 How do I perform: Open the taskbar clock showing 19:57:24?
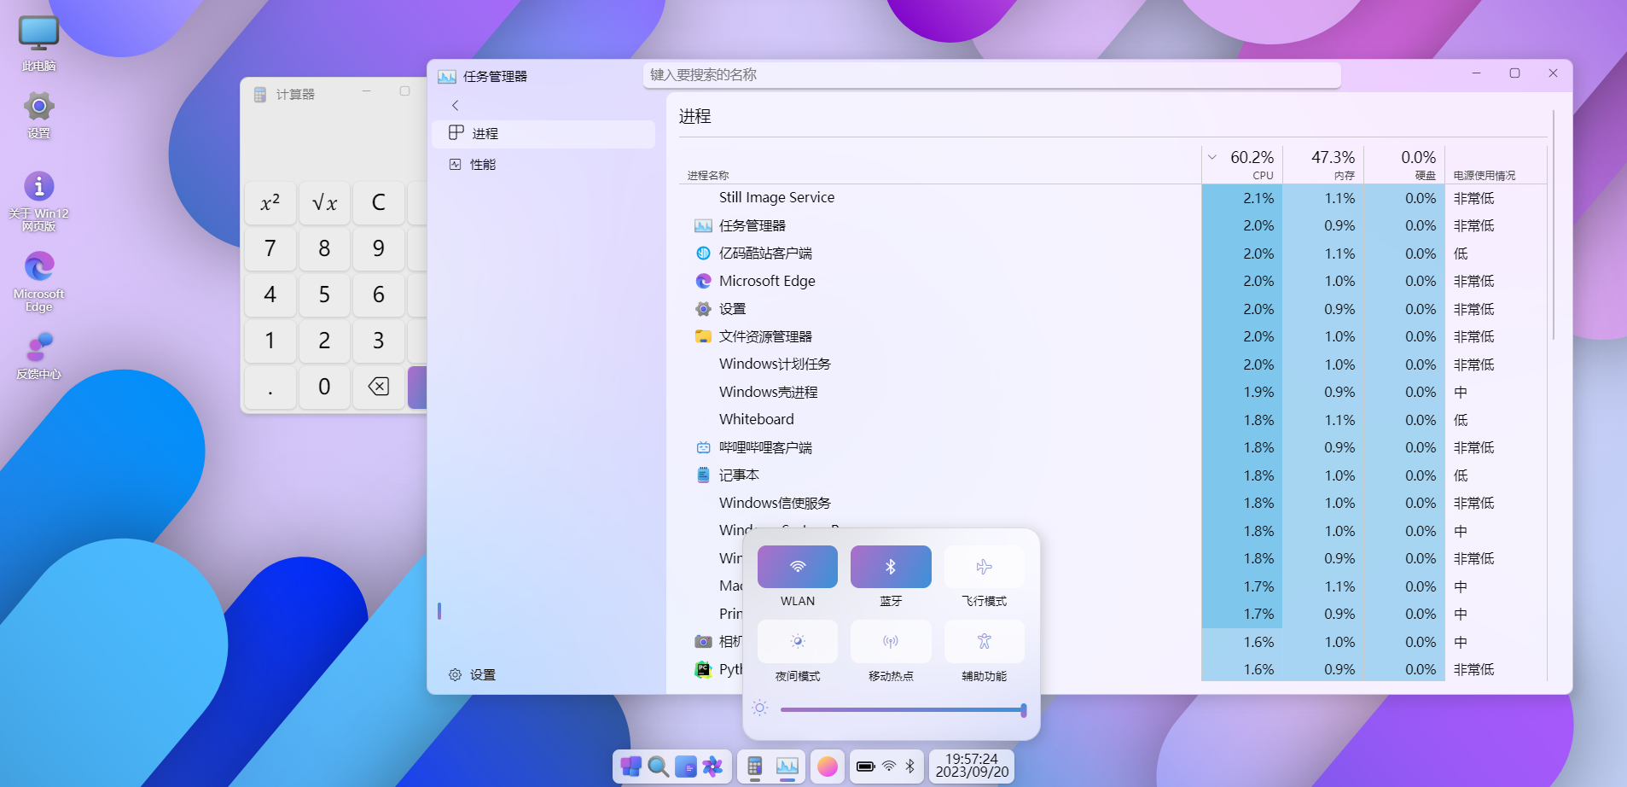pos(972,766)
